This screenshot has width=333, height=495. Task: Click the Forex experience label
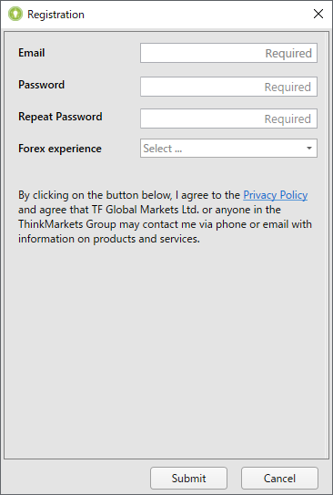click(x=60, y=149)
